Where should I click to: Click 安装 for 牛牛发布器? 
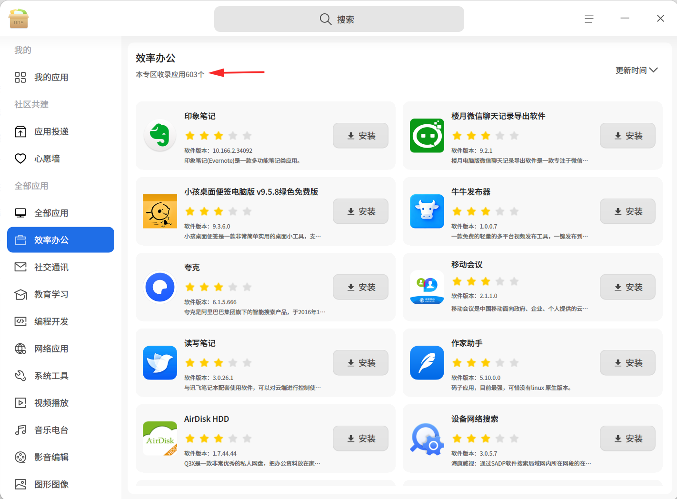click(627, 211)
